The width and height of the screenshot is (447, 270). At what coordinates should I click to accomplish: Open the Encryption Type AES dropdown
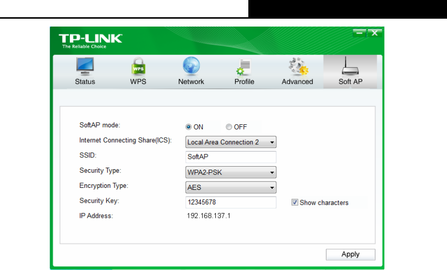point(231,187)
